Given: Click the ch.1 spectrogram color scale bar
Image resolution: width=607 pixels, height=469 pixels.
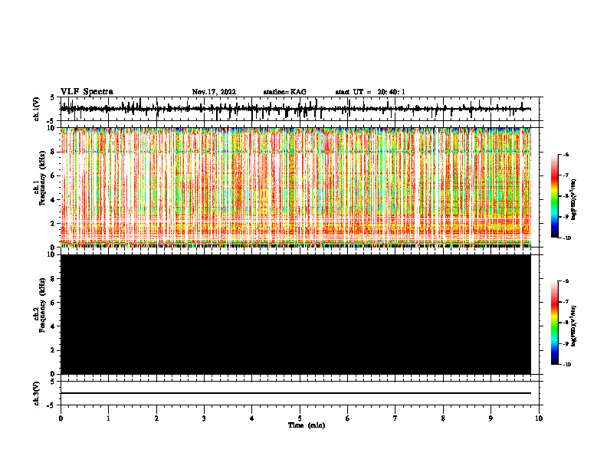Looking at the screenshot, I should coord(554,196).
